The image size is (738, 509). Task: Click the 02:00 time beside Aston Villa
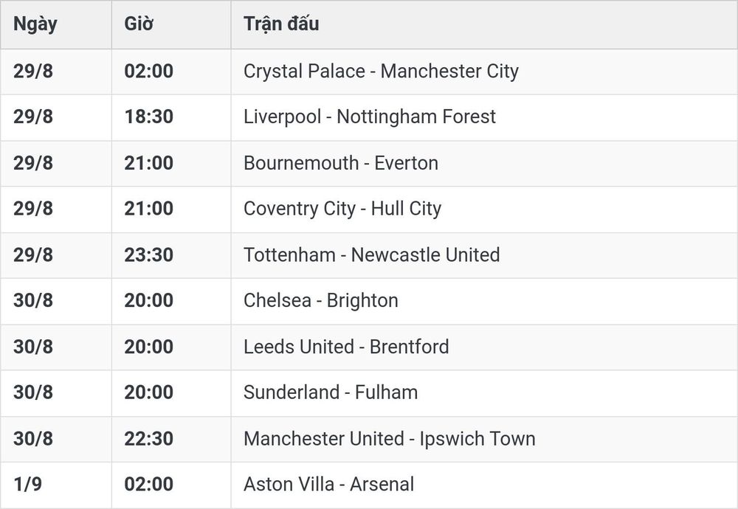[x=149, y=485]
